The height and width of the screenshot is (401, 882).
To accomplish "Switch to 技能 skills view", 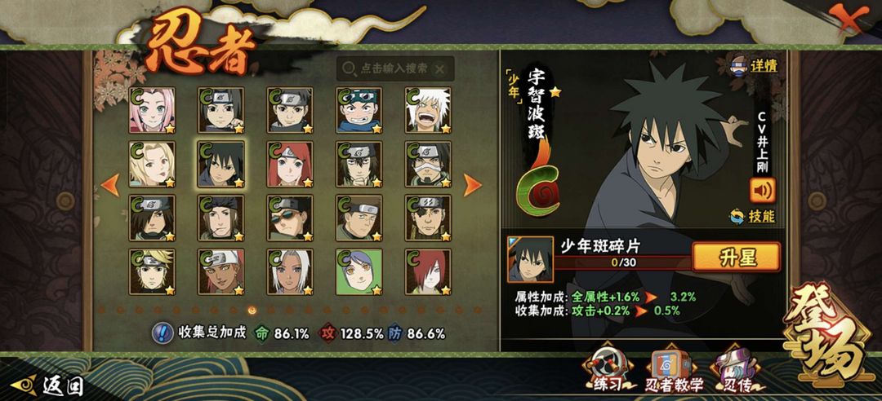I will pyautogui.click(x=753, y=216).
